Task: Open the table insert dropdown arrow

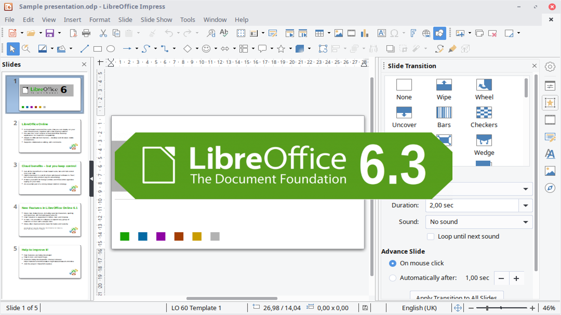Action: pyautogui.click(x=328, y=33)
